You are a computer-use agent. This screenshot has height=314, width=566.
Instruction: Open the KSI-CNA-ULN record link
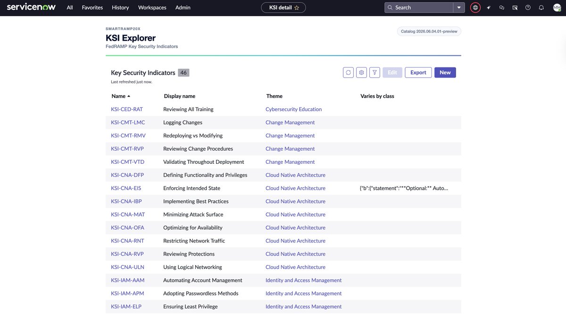pos(127,267)
